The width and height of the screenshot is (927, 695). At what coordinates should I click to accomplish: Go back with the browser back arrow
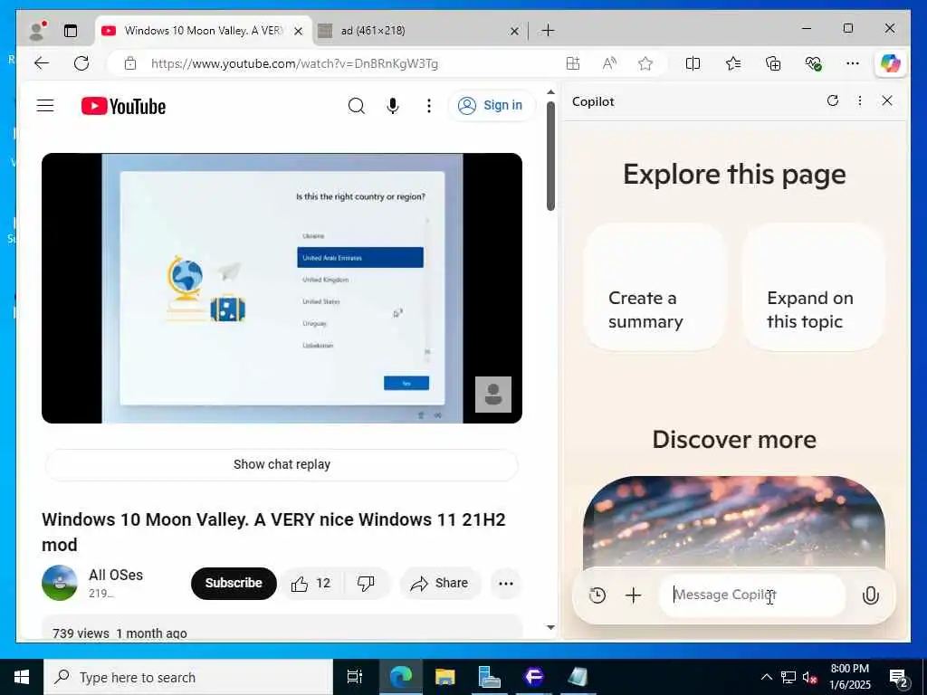click(x=42, y=63)
